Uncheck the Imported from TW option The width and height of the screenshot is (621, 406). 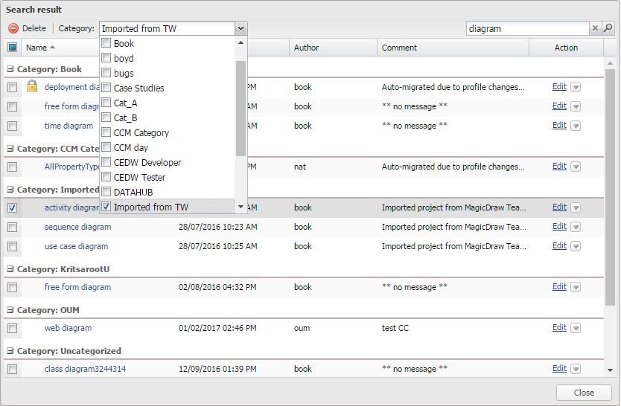click(106, 207)
